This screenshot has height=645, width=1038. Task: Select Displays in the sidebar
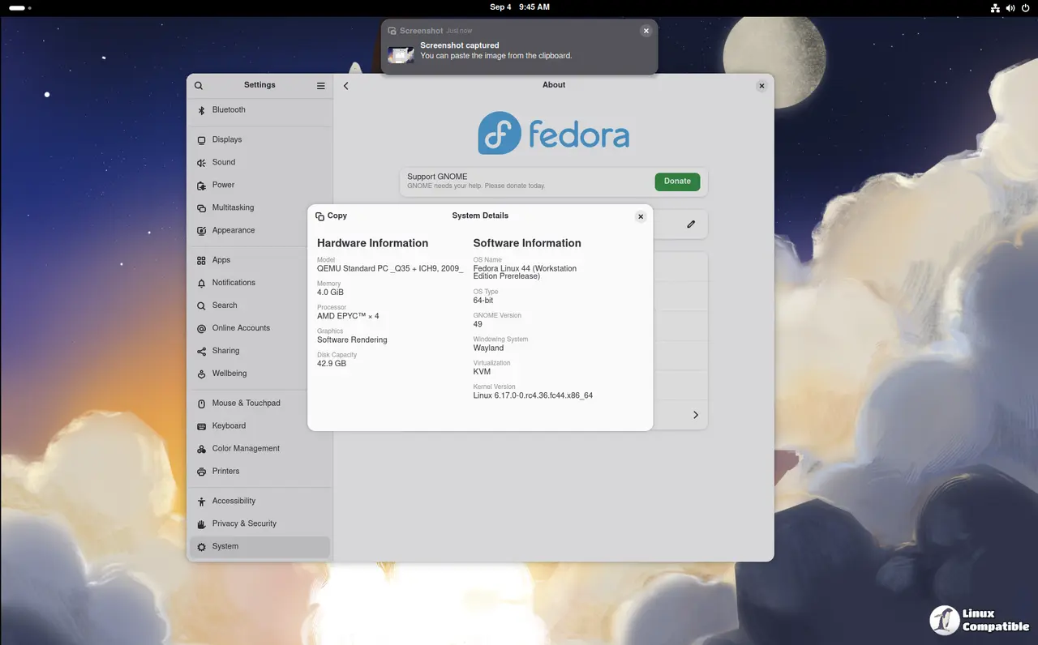pos(227,140)
